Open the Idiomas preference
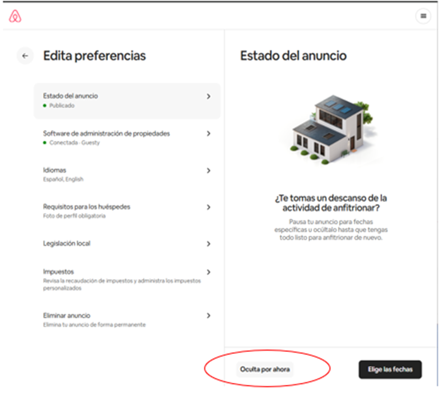Viewport: 439px width, 400px height. pyautogui.click(x=128, y=174)
